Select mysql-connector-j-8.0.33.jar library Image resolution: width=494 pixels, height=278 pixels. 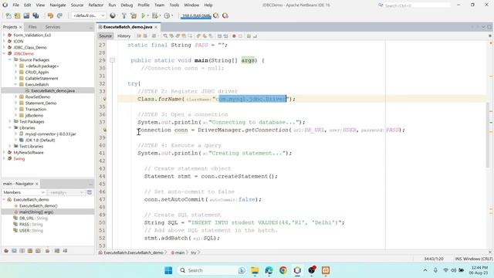[50, 134]
